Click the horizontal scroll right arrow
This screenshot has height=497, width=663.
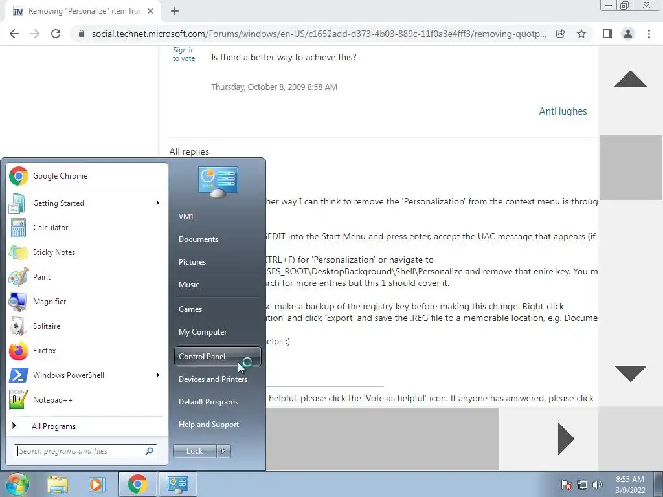pyautogui.click(x=566, y=439)
